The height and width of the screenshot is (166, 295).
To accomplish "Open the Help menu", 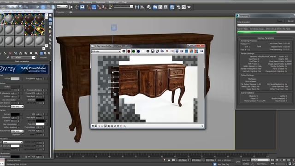I will click(x=124, y=2).
